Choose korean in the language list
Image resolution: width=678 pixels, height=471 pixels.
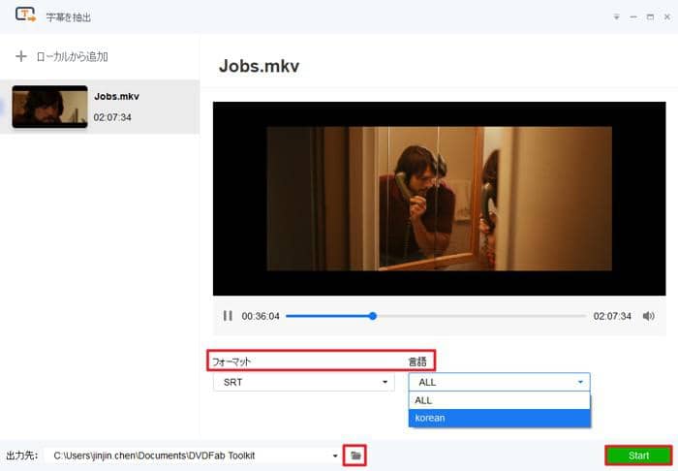pyautogui.click(x=499, y=419)
